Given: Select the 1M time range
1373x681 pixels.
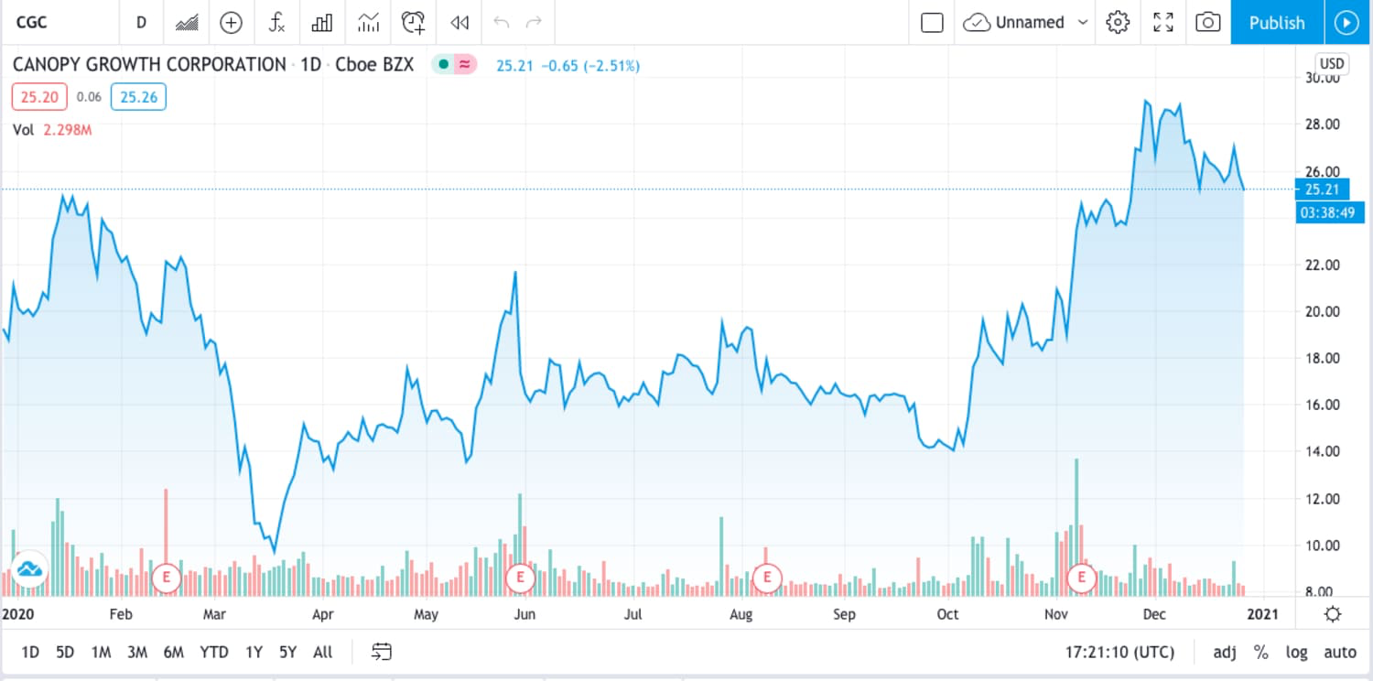Looking at the screenshot, I should coord(101,653).
